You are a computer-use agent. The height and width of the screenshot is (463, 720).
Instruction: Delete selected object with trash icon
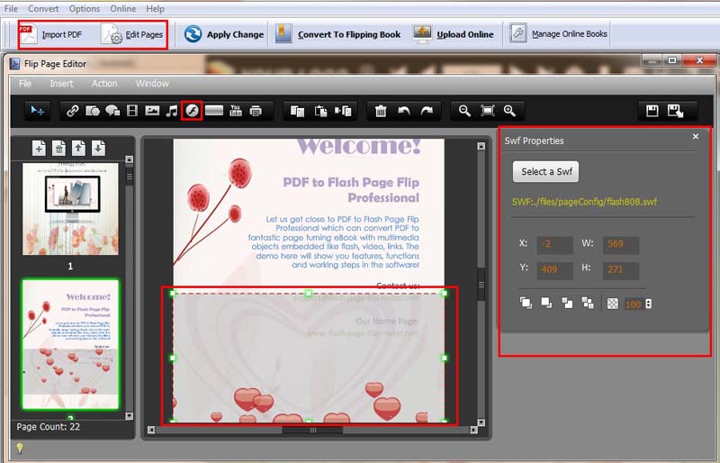coord(381,111)
